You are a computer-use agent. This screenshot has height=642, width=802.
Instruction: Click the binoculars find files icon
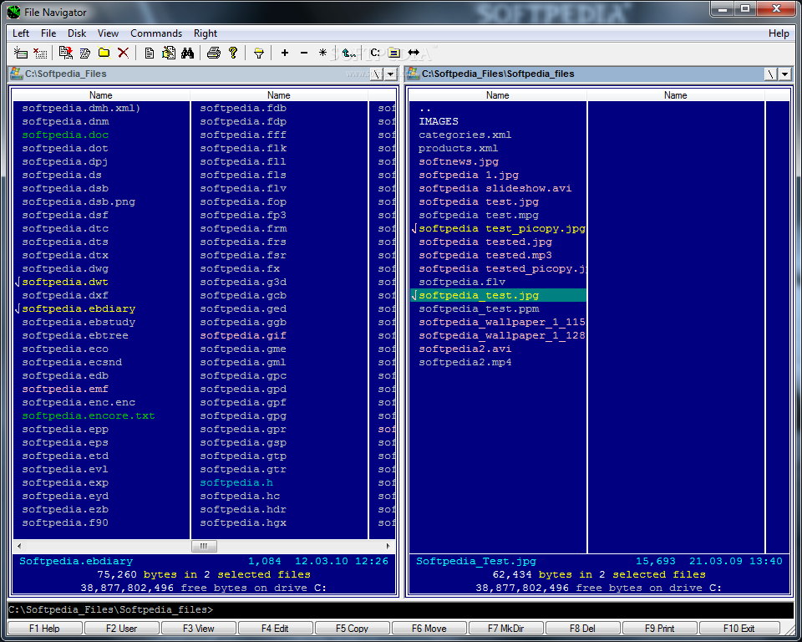188,53
